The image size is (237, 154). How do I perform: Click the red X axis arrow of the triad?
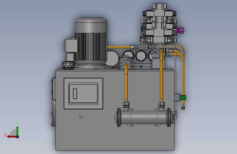12,137
